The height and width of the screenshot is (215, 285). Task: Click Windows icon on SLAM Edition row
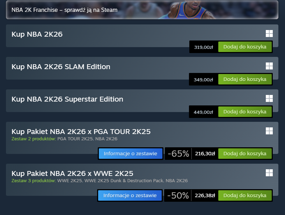coord(269,66)
